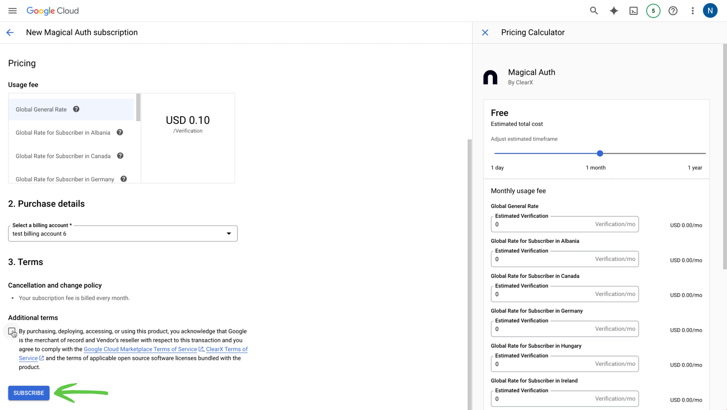Click 'By ClearX' vendor text
This screenshot has height=410, width=727.
coord(520,83)
